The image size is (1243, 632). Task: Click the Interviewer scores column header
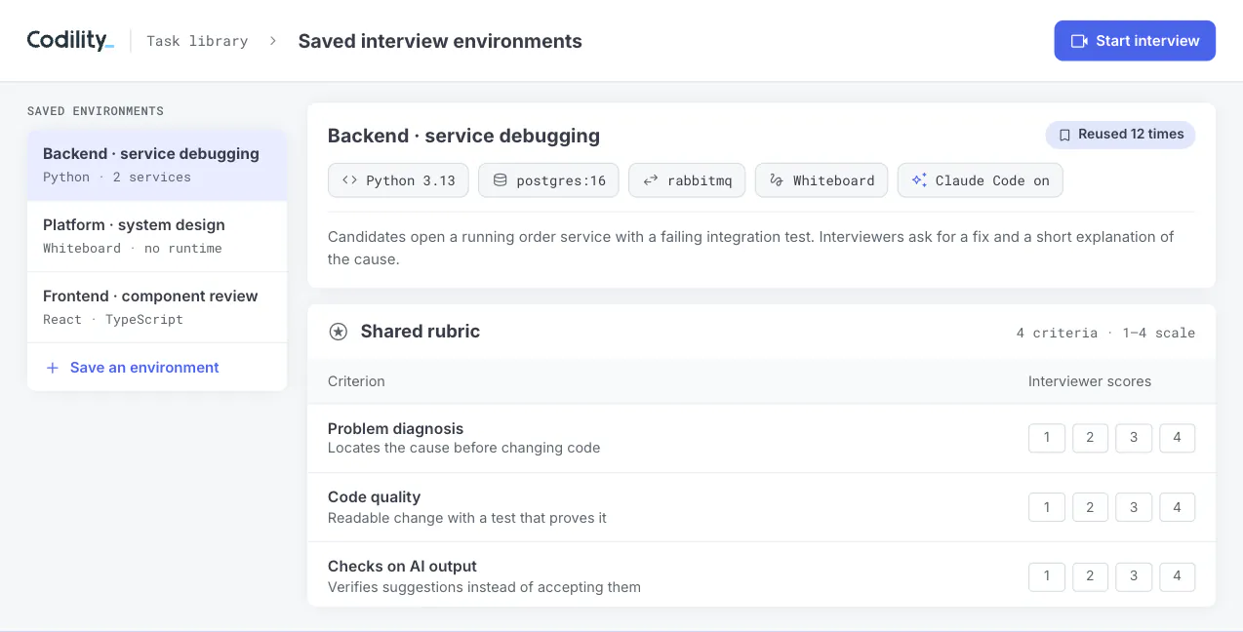click(1090, 381)
